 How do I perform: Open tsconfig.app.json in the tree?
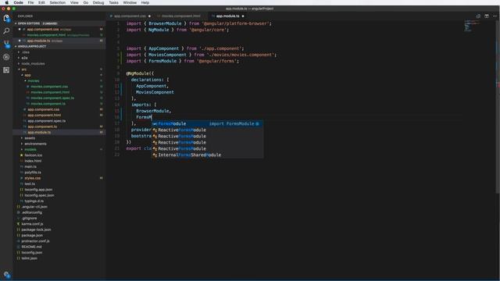(39, 190)
